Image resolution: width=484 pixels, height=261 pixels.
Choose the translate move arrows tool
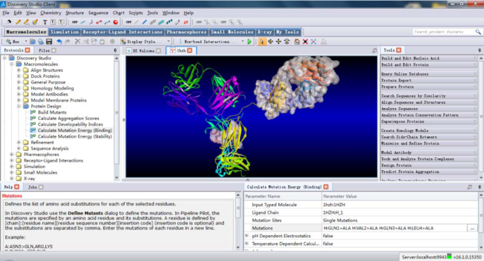point(278,41)
